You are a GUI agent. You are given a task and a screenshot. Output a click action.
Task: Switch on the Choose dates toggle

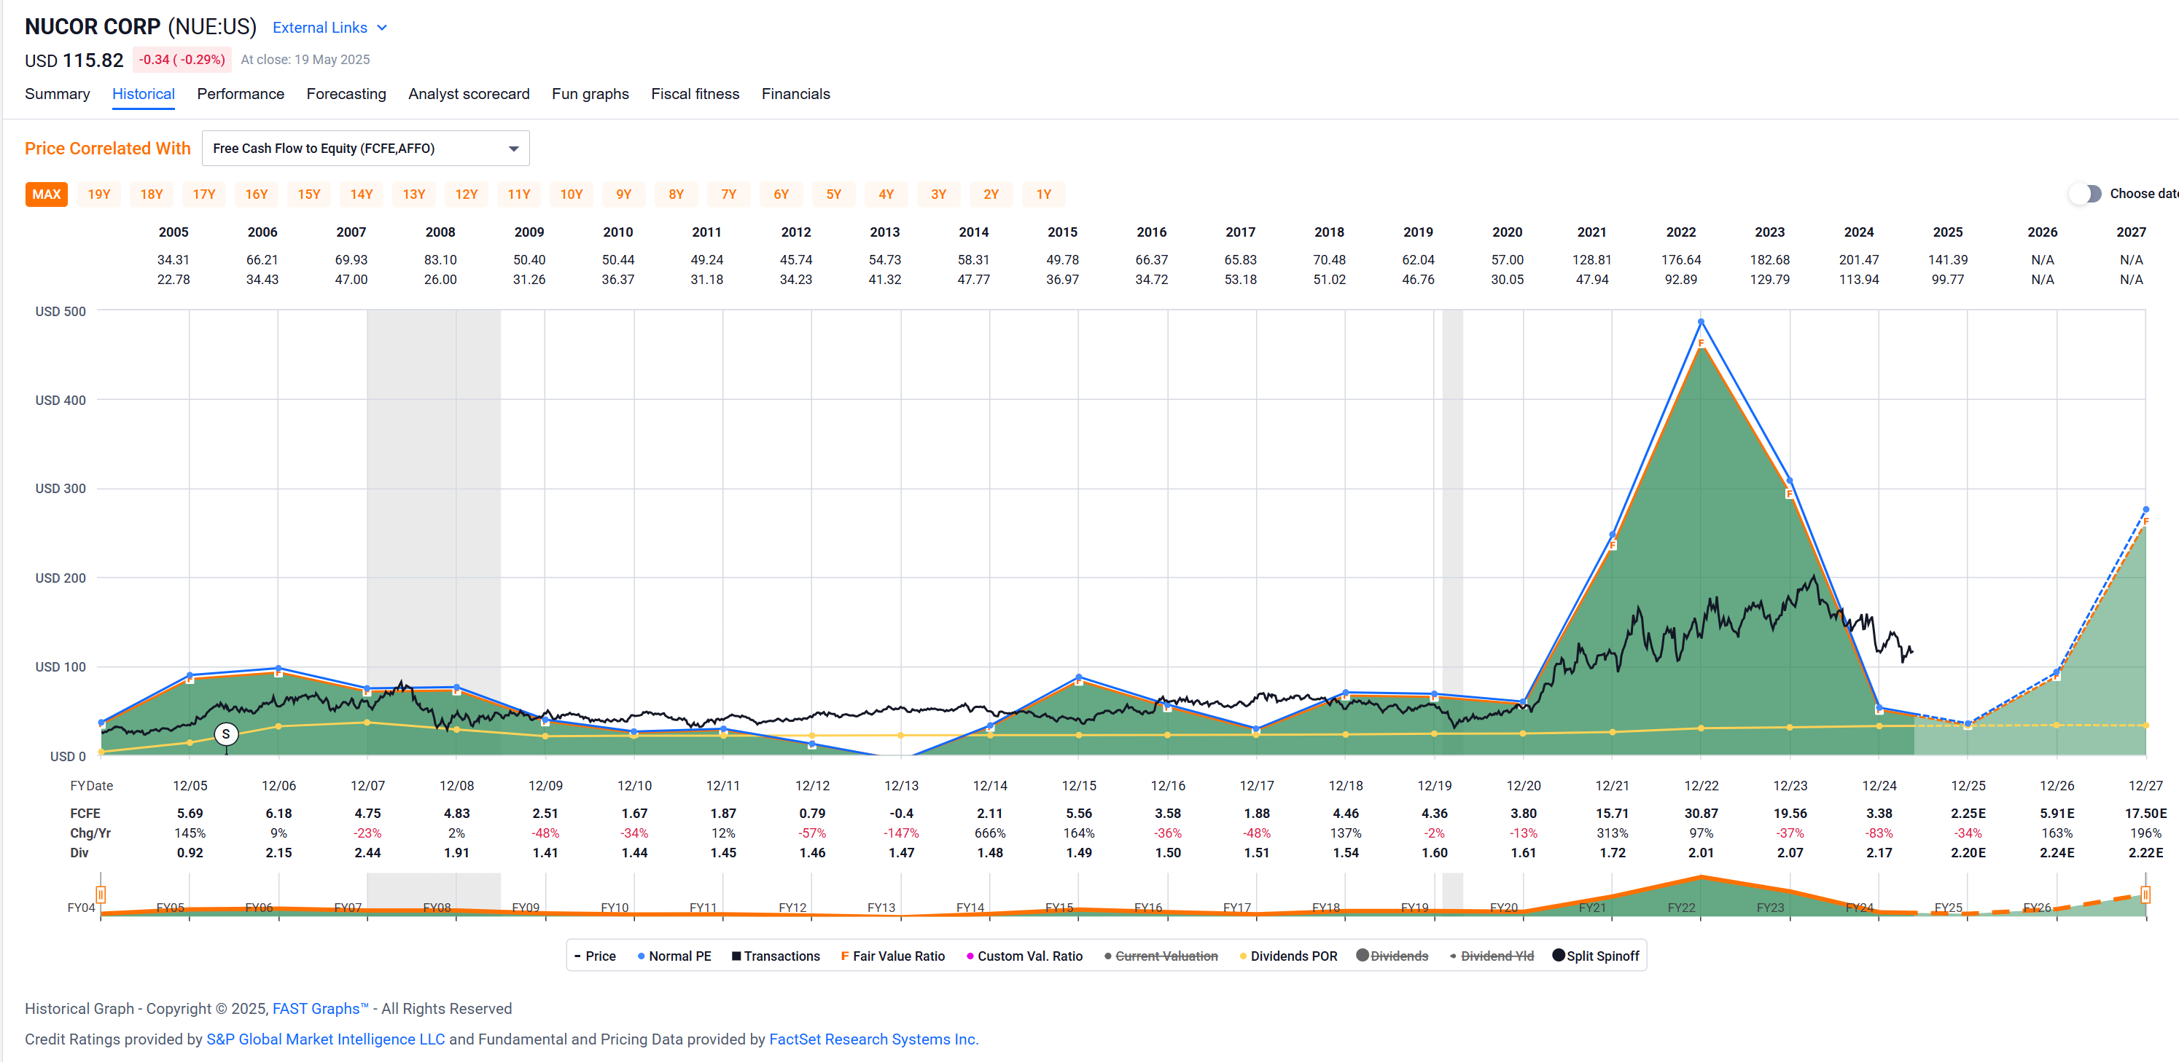tap(2085, 194)
